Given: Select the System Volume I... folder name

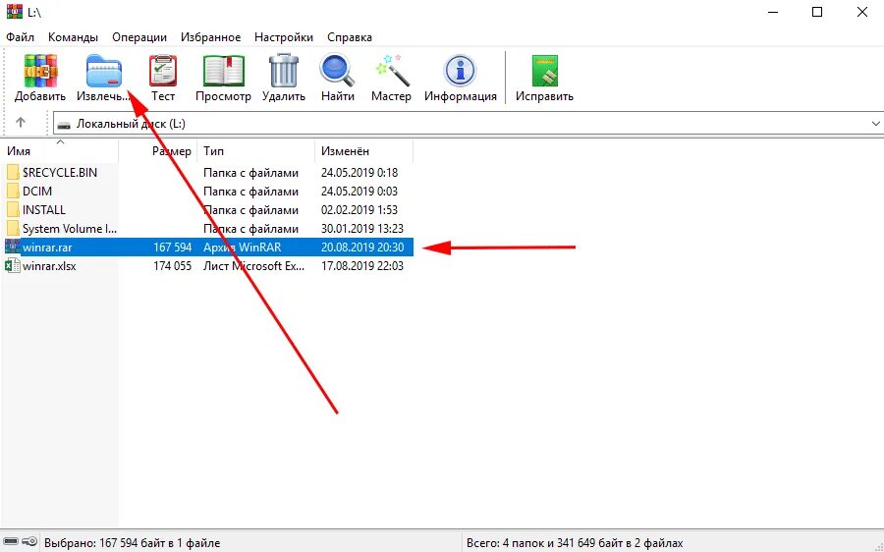Looking at the screenshot, I should 70,228.
